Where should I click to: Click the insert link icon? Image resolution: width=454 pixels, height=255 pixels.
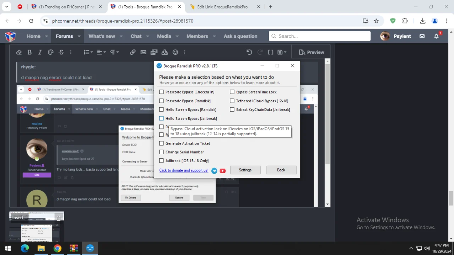tap(133, 52)
